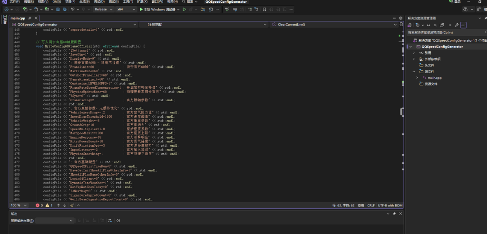The width and height of the screenshot is (487, 234).
Task: Toggle preview selected items in Solution Explorer
Action: (x=463, y=25)
